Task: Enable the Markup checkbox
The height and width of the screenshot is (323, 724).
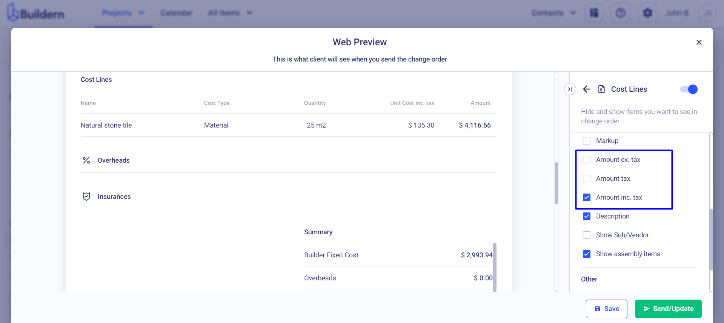Action: tap(587, 141)
